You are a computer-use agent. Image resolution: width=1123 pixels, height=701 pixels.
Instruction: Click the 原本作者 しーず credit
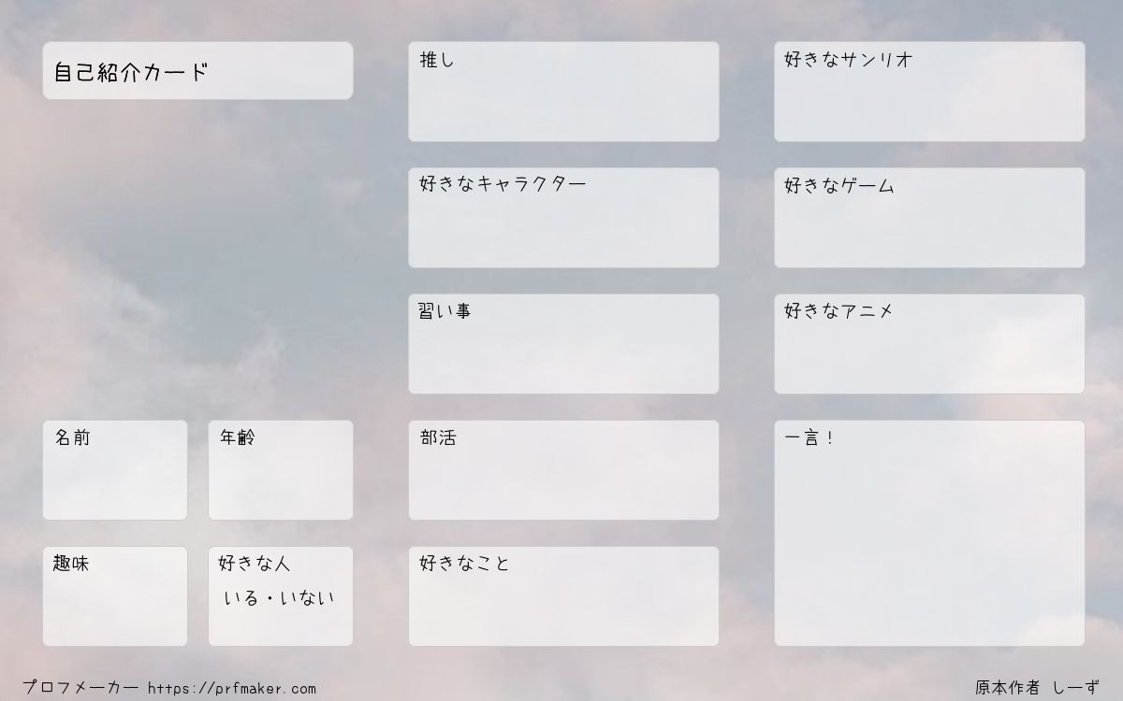click(x=1037, y=688)
